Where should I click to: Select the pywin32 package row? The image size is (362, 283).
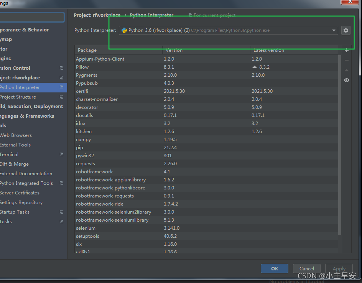coord(206,156)
